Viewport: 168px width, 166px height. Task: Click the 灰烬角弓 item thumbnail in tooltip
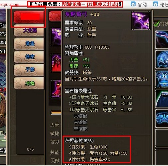(141, 21)
